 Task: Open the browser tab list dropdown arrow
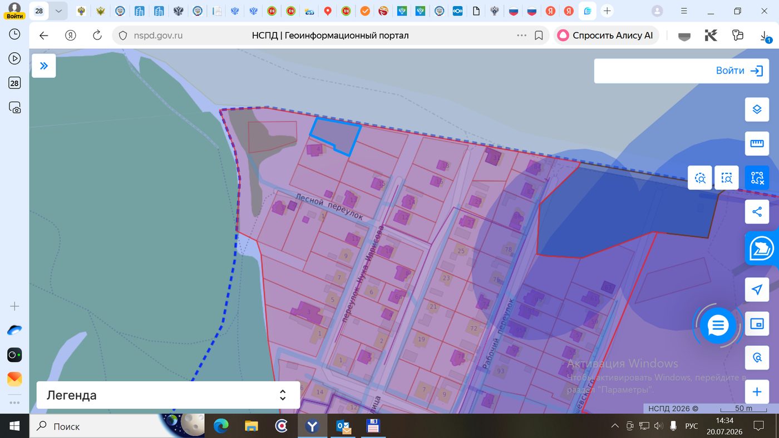pyautogui.click(x=58, y=11)
